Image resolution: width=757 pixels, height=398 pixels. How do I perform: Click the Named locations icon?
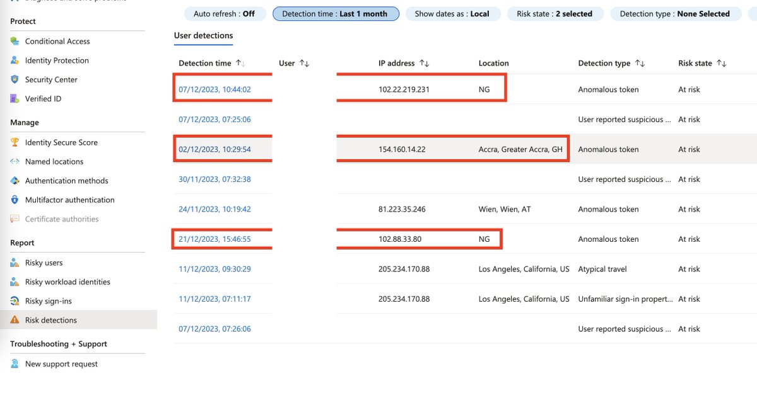15,162
